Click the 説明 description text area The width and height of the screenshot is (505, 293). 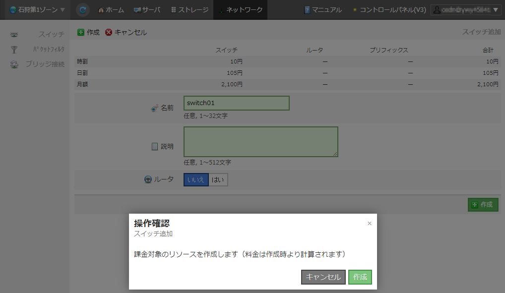tap(260, 142)
